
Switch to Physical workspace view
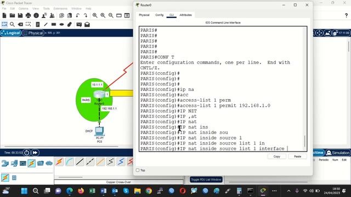[x=33, y=33]
